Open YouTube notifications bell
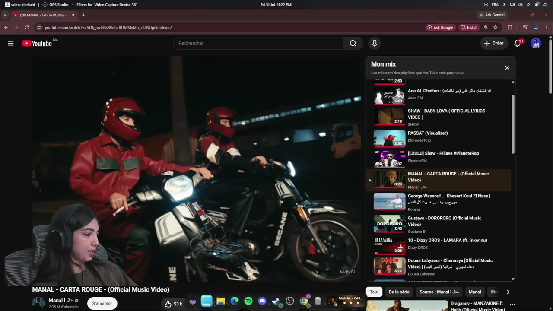This screenshot has height=311, width=553. click(518, 43)
